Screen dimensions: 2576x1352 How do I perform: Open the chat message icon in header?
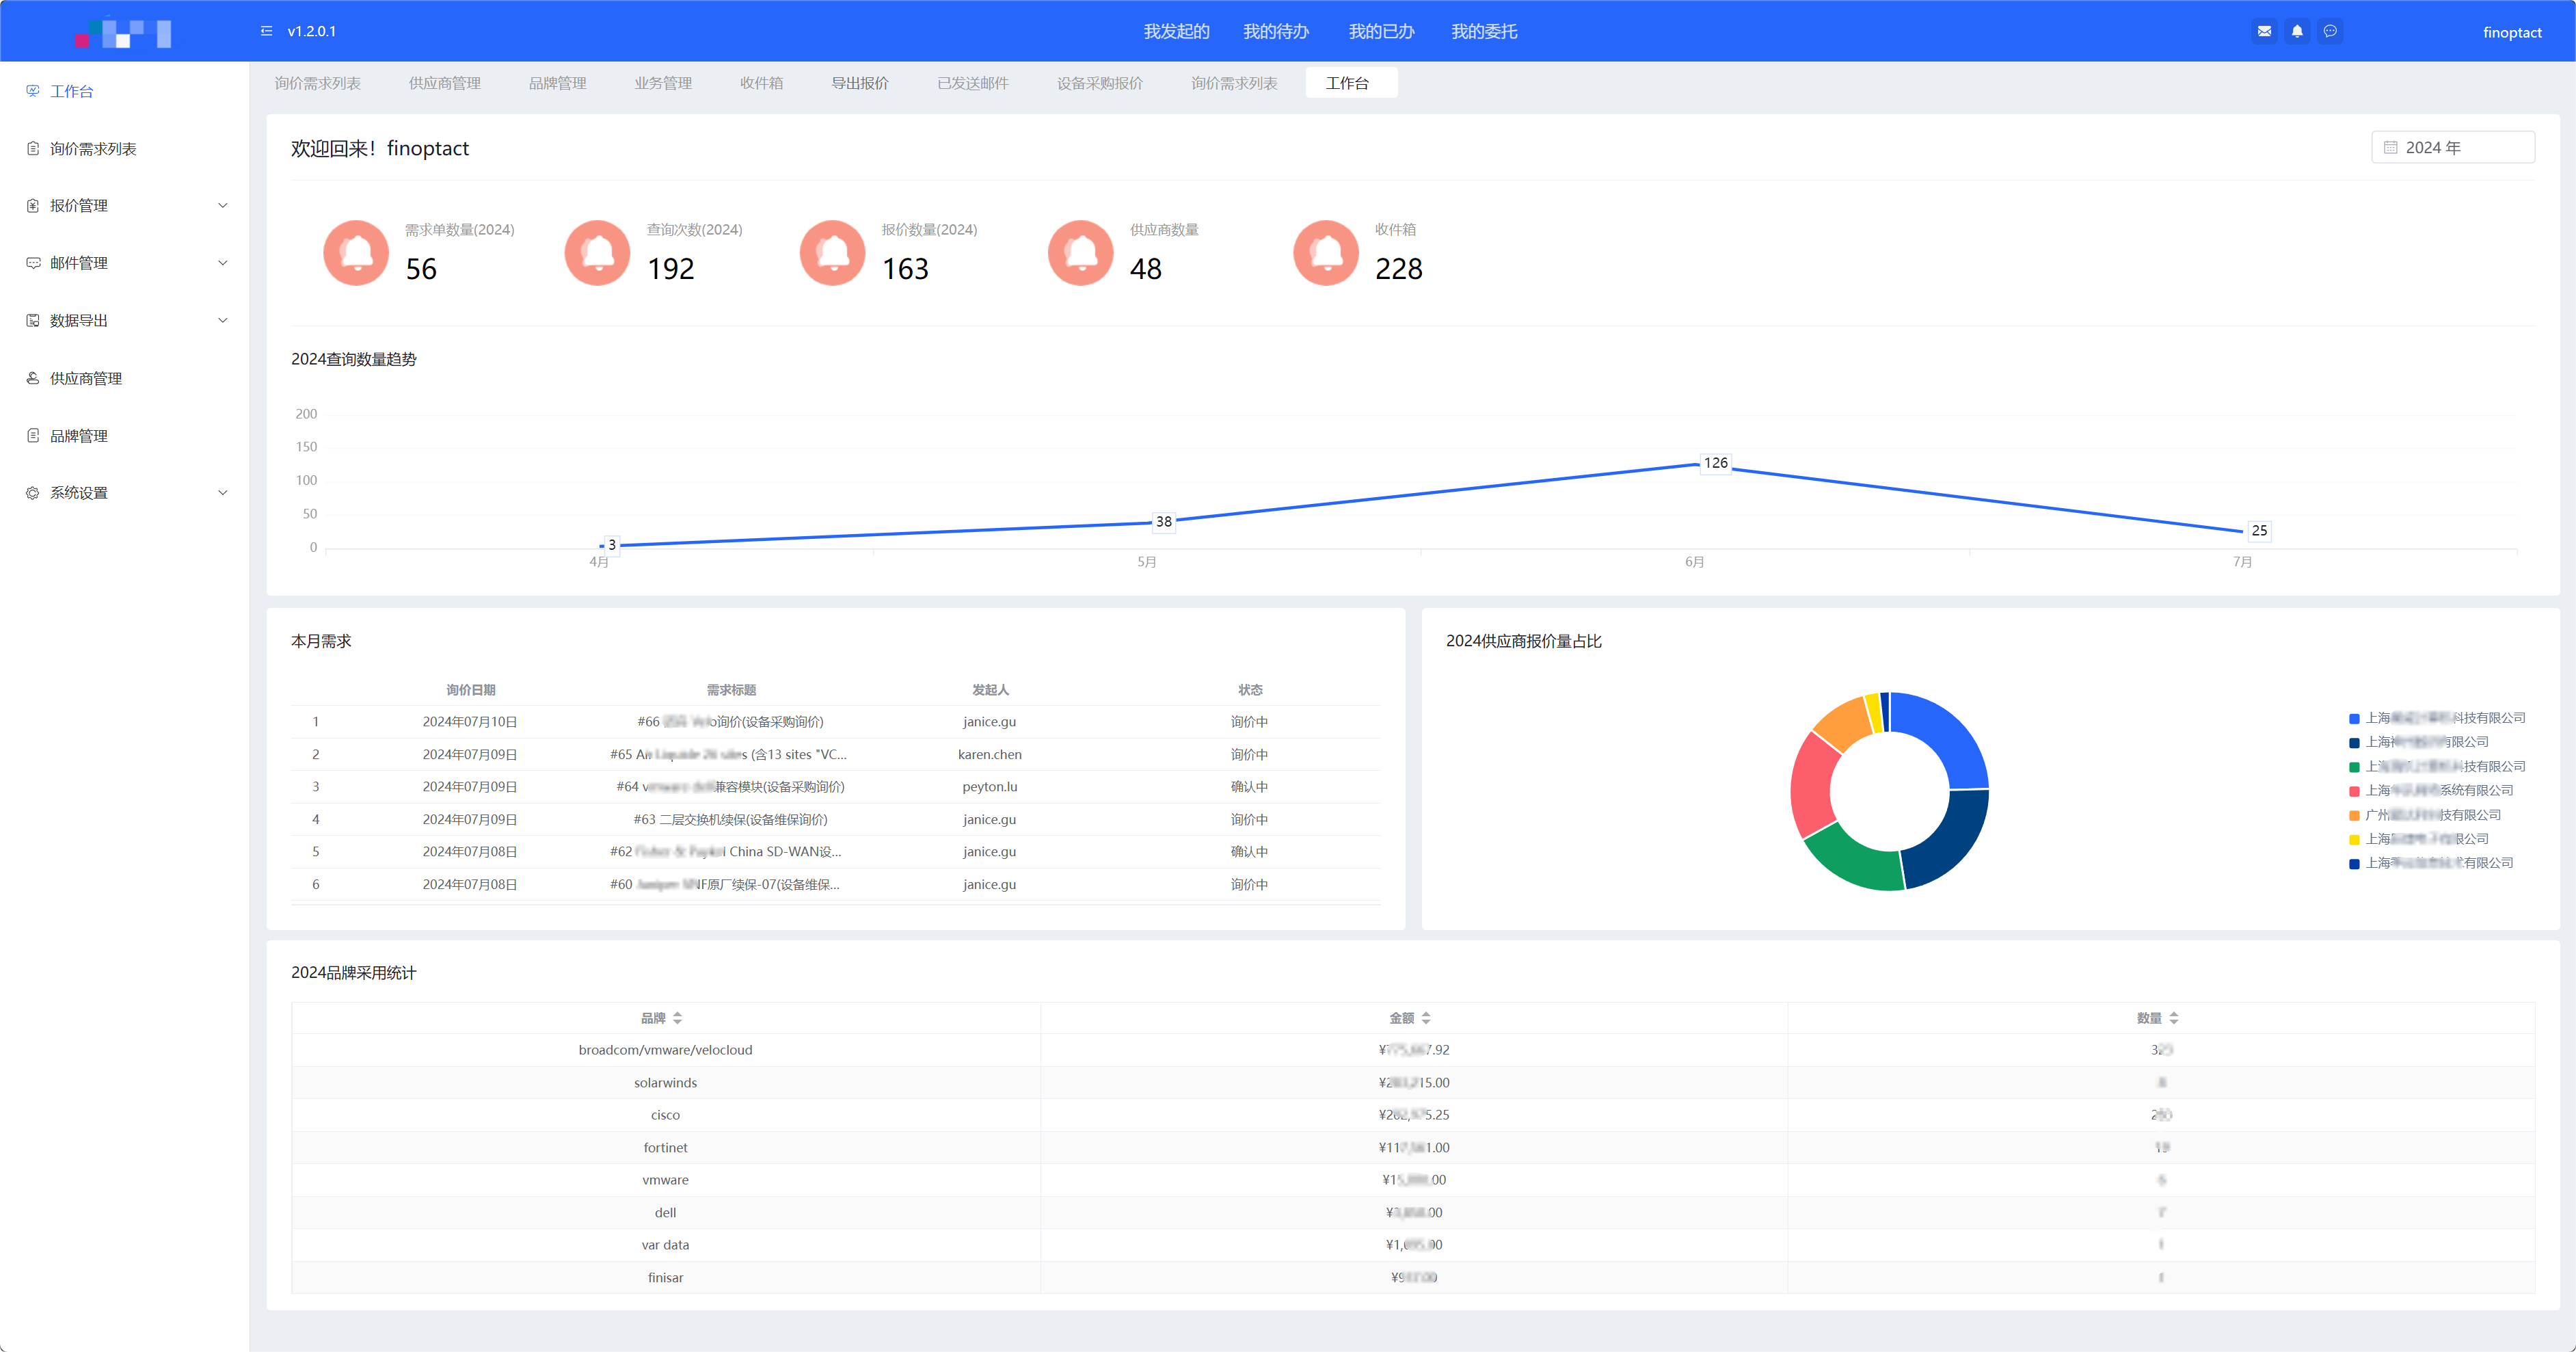click(x=2330, y=31)
